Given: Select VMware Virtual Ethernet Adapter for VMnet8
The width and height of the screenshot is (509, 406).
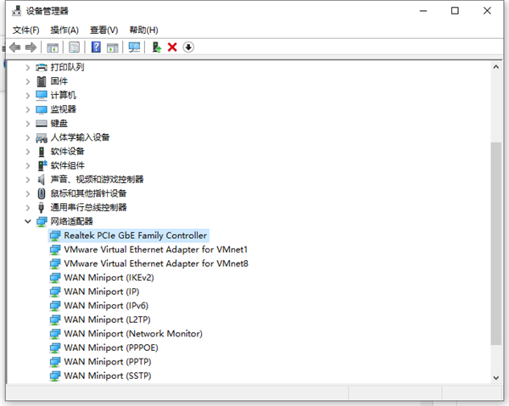Looking at the screenshot, I should pos(155,264).
